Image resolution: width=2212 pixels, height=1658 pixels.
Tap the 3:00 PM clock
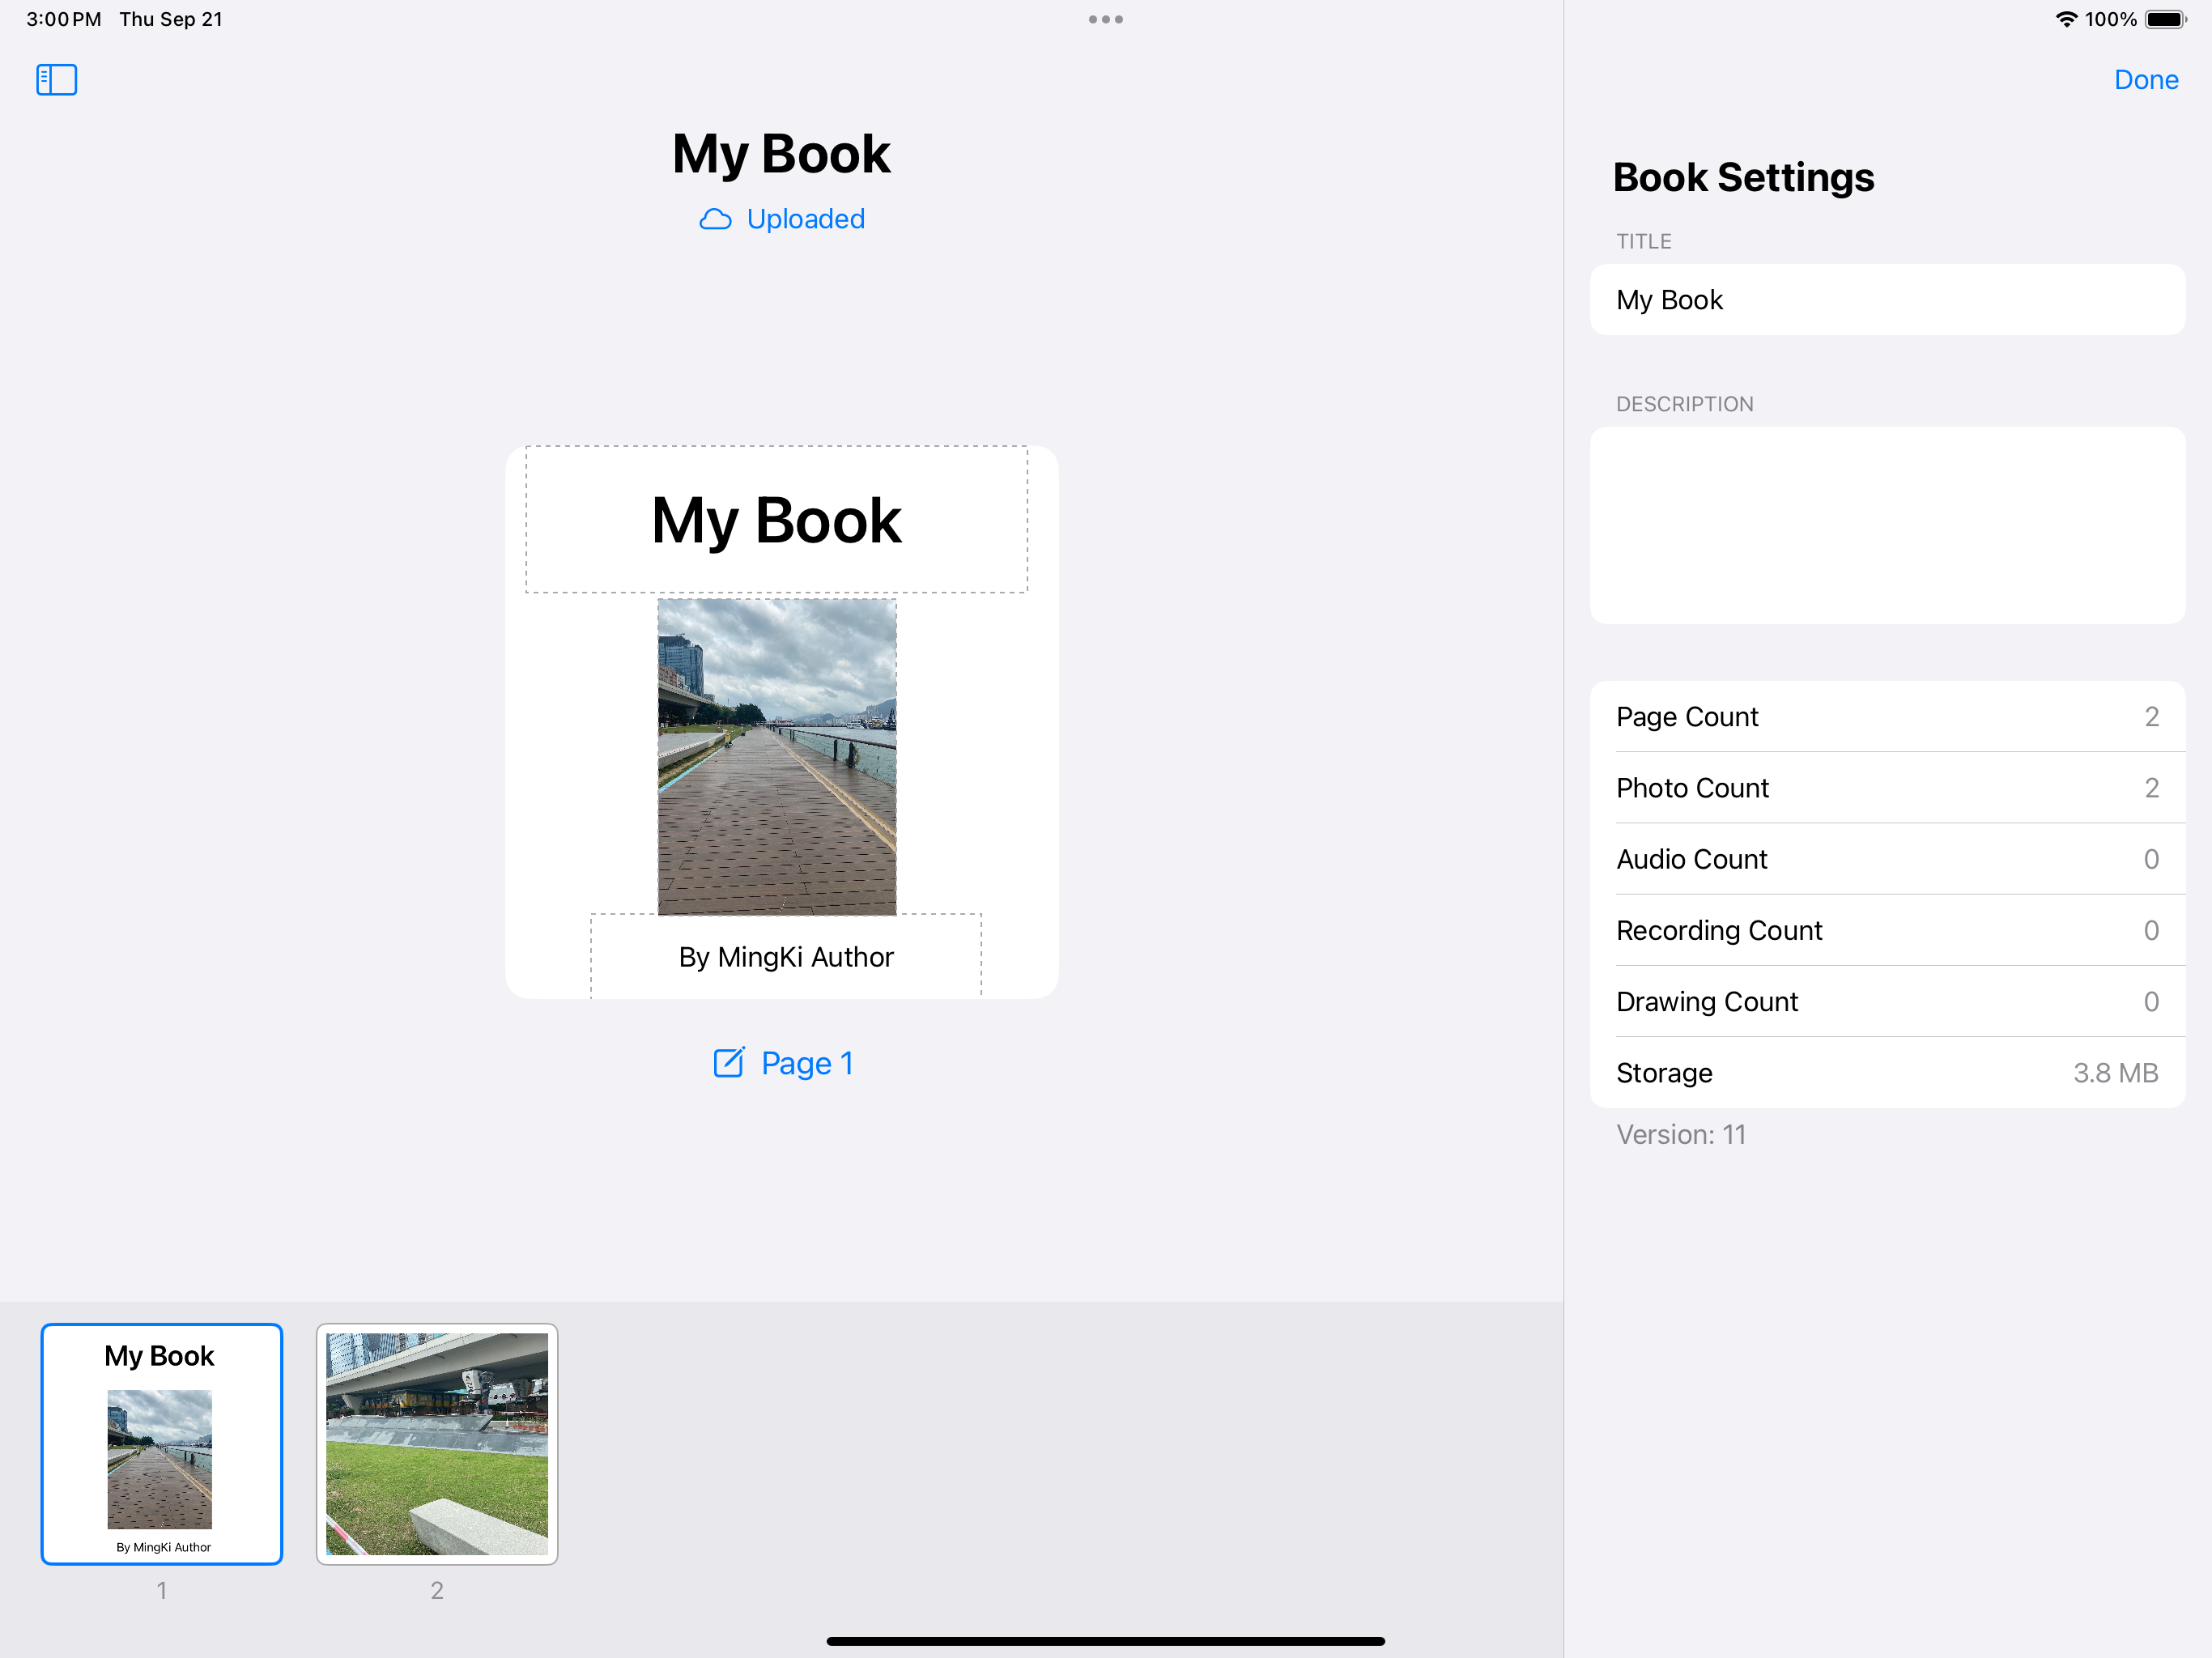64,19
